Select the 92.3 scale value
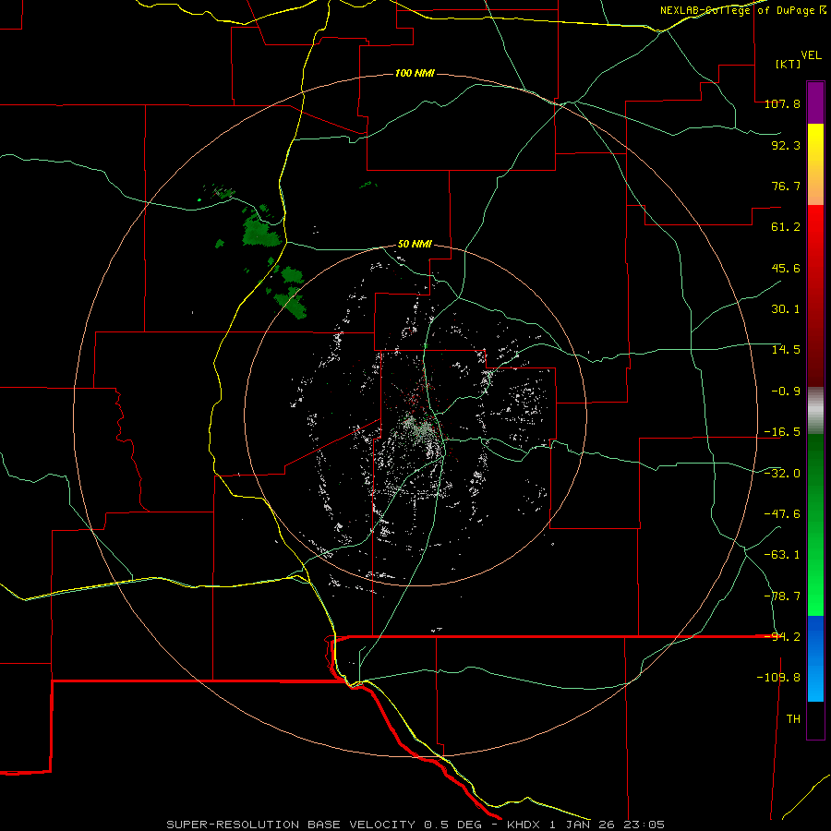831x831 pixels. [x=786, y=145]
